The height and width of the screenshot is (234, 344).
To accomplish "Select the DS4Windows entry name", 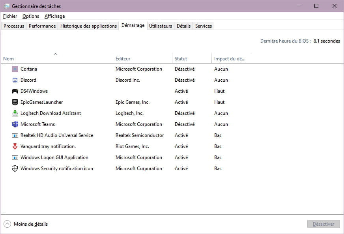I will (x=34, y=91).
